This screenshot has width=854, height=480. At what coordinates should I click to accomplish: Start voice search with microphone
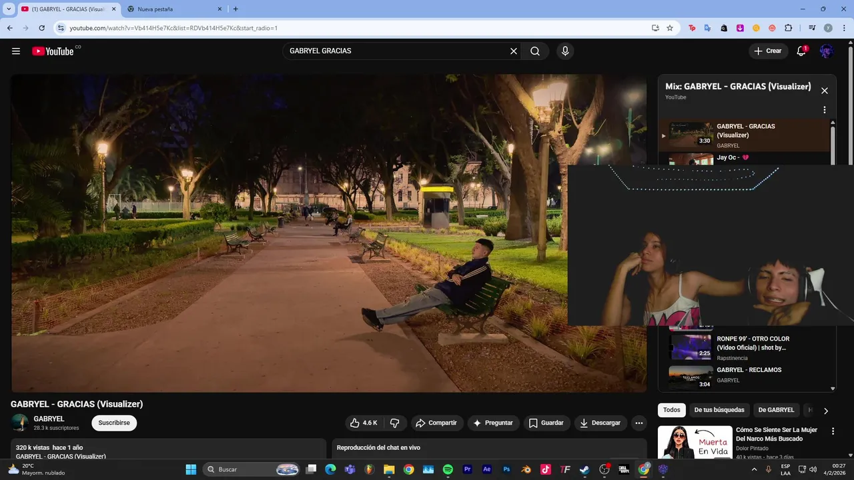[565, 51]
